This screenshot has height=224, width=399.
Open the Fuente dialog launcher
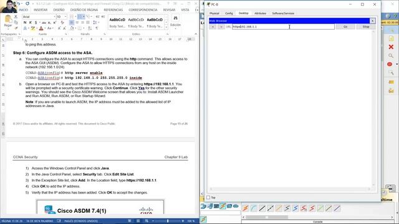(x=66, y=34)
